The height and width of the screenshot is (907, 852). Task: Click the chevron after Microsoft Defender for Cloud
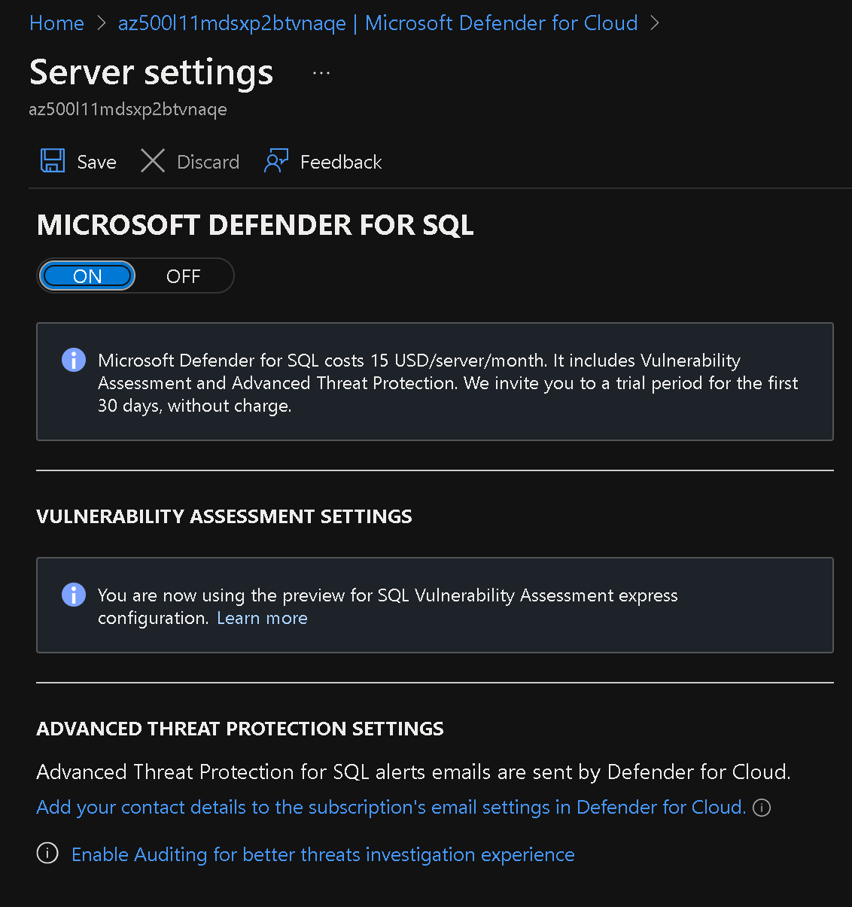click(x=654, y=23)
